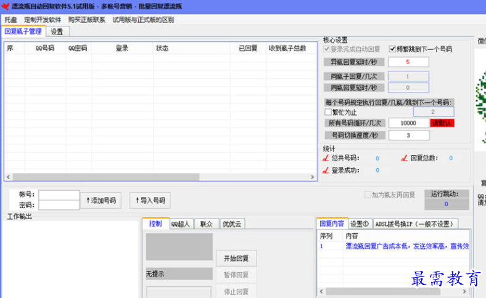Click the 登录 column header
The image size is (486, 298).
122,48
